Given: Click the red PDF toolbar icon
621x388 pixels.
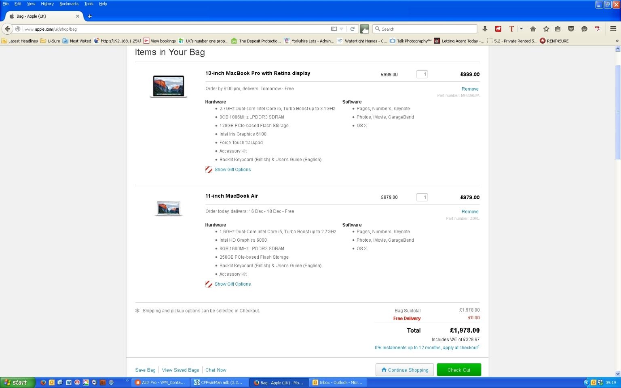Looking at the screenshot, I should [597, 29].
